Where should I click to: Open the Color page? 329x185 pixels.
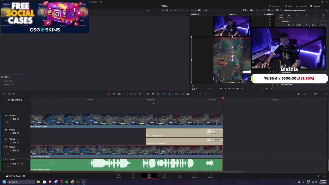[x=180, y=176]
